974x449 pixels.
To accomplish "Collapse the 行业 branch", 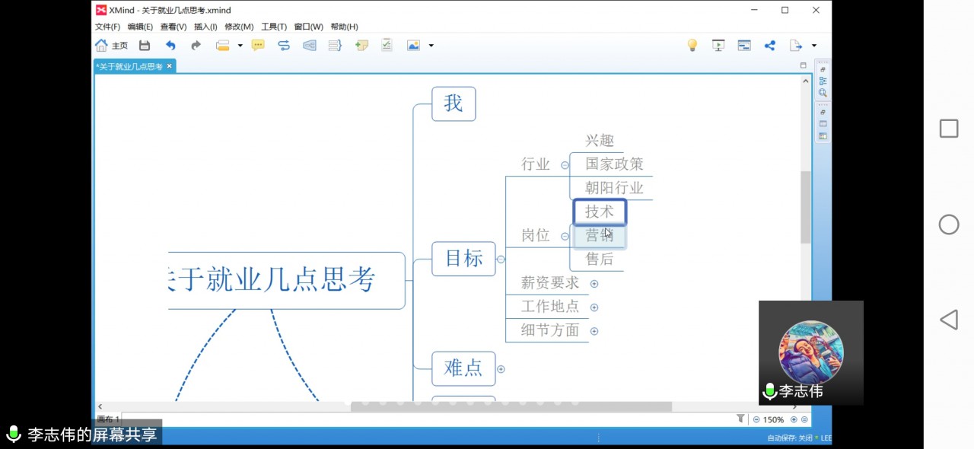I will pos(565,165).
